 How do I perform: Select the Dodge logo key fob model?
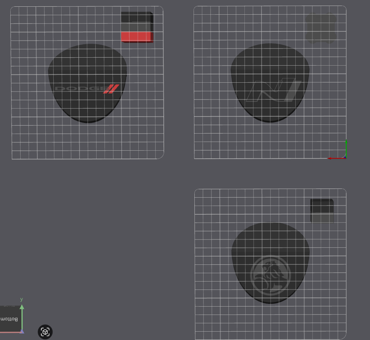87,84
